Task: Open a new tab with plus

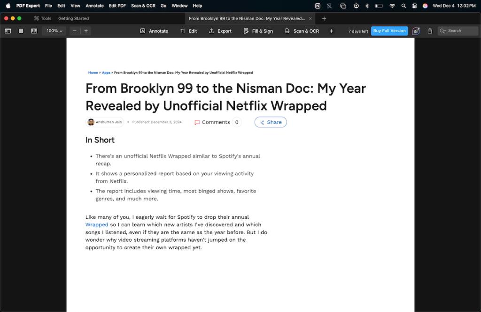Action: pos(324,19)
